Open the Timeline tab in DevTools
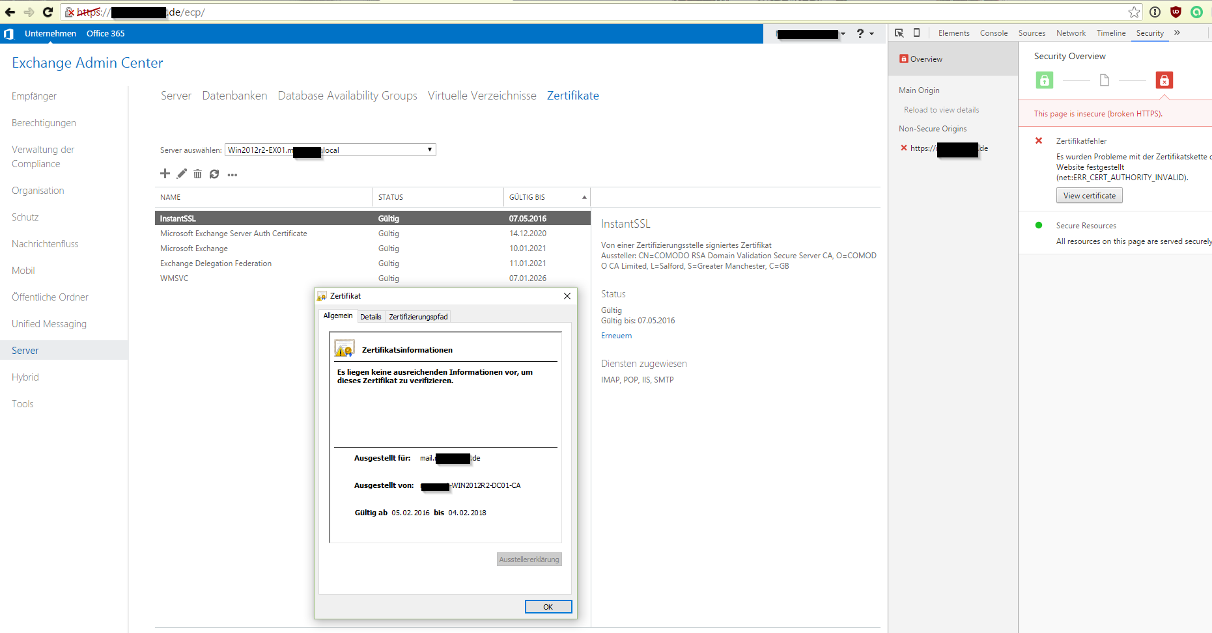The width and height of the screenshot is (1212, 633). [1111, 33]
